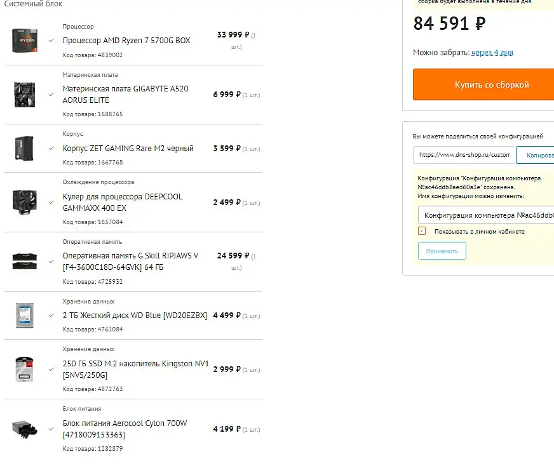554x466 pixels.
Task: Click the "Применить" button
Action: tap(442, 251)
